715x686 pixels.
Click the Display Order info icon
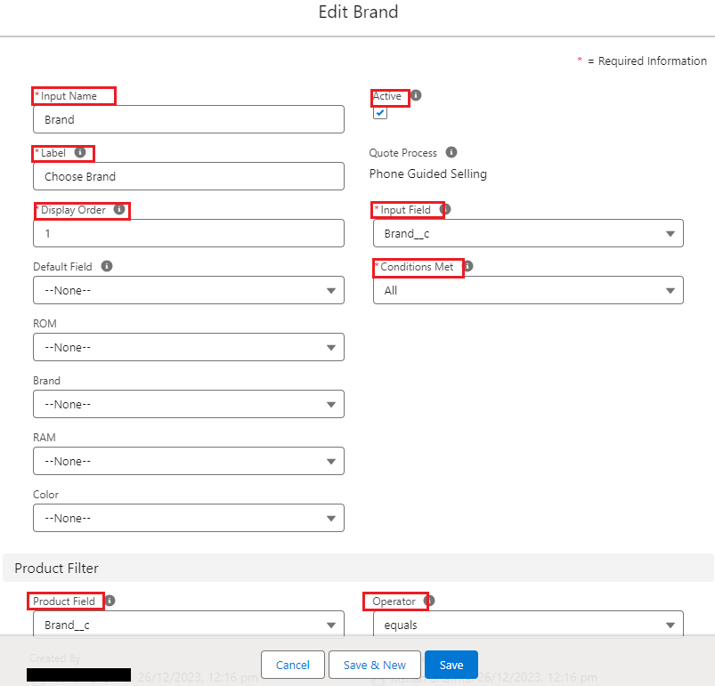[x=119, y=210]
